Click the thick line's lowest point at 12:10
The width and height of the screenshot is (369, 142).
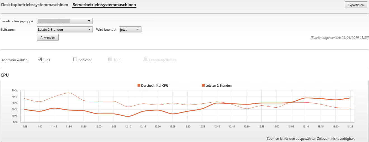[128, 116]
